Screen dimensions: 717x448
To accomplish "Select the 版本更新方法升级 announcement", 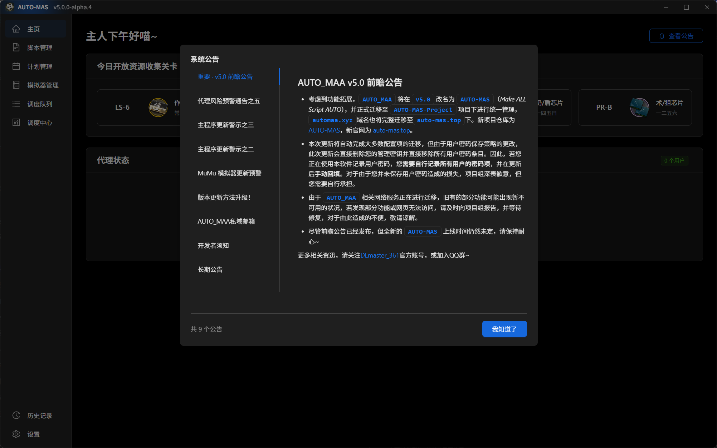I will tap(224, 198).
